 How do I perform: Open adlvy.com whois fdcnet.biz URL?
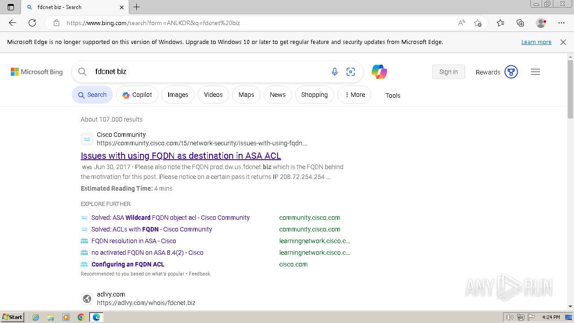(146, 303)
